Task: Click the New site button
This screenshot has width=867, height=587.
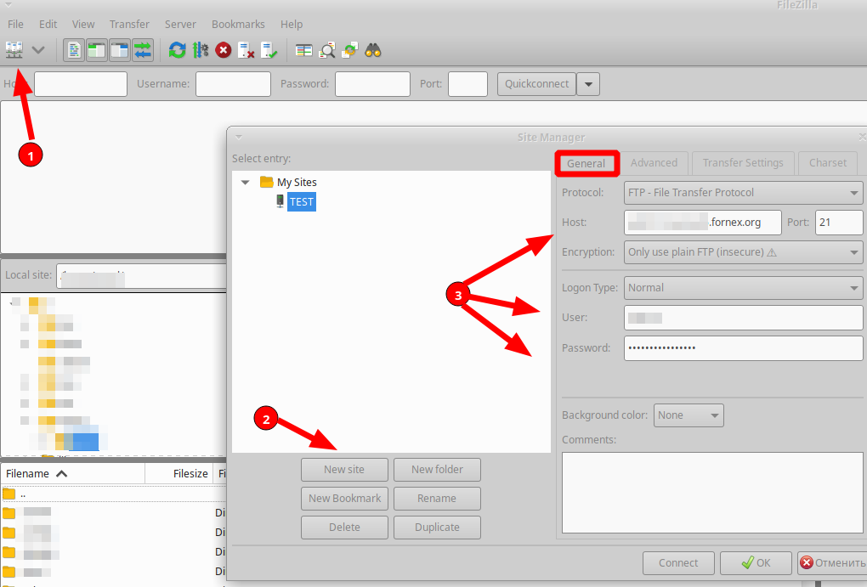Action: tap(344, 469)
